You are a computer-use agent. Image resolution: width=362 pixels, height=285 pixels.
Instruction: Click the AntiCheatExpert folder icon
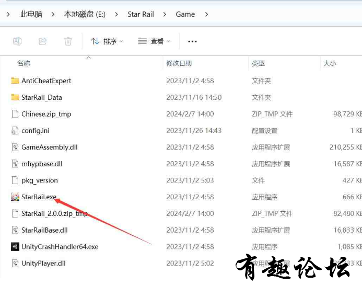click(15, 81)
